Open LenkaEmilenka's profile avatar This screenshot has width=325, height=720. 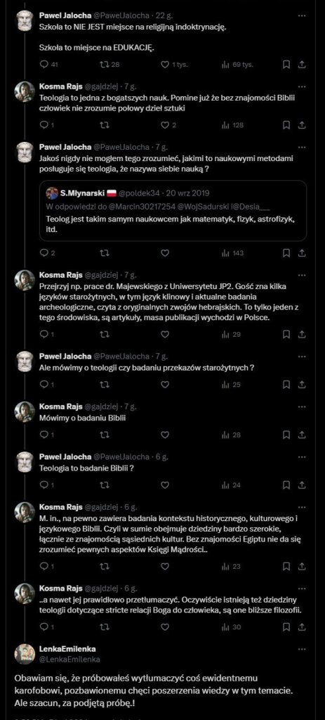[x=25, y=654]
